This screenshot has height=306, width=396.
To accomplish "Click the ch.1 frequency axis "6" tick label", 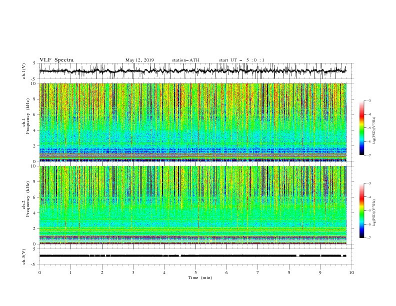I will click(35, 114).
